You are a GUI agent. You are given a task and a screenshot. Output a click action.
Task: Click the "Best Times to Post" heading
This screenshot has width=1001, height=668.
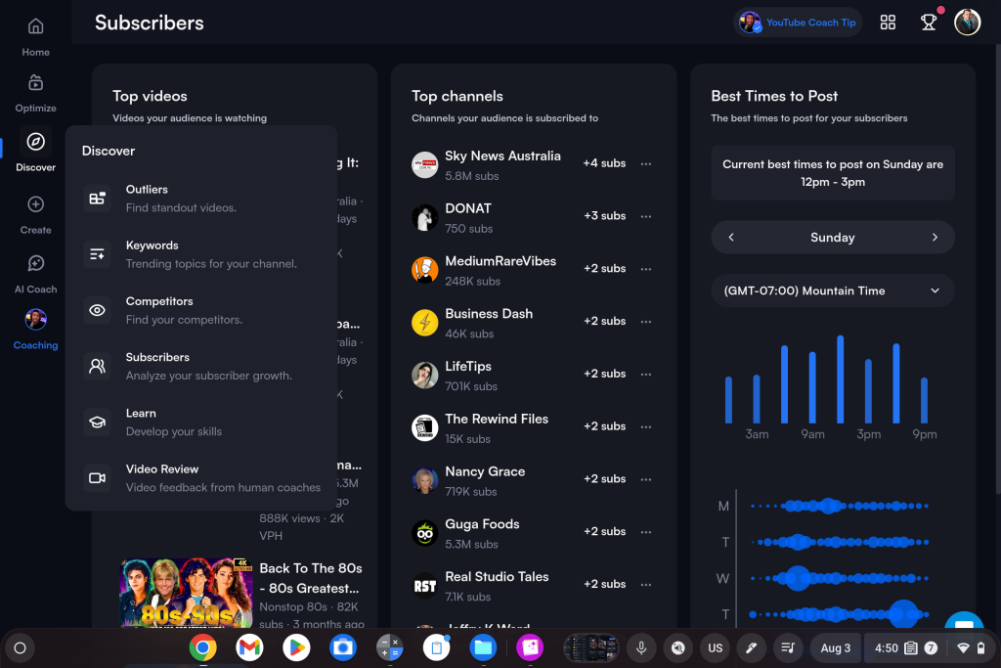tap(774, 96)
